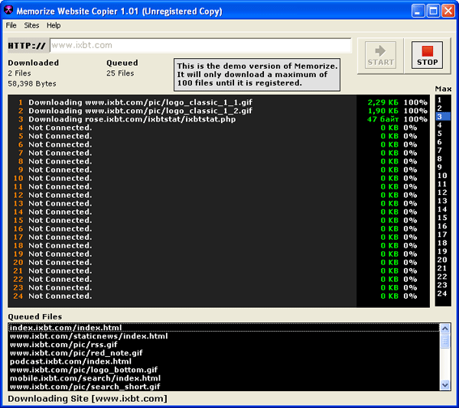Screen dimensions: 459x408
Task: Click the 58,398 Bytes downloaded value
Action: pos(32,83)
